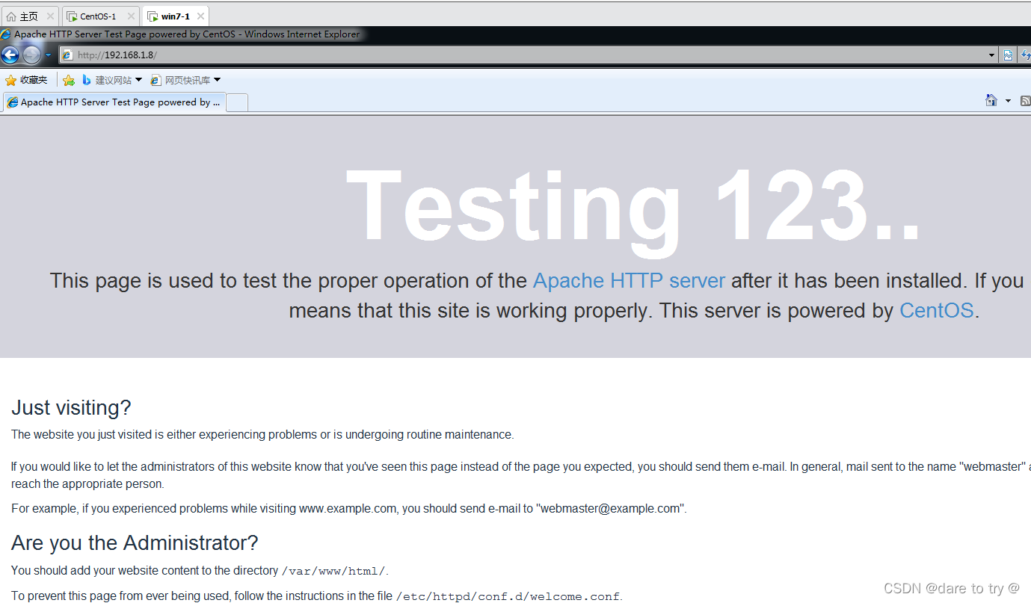Close the 主页 VMware tab

(x=50, y=16)
